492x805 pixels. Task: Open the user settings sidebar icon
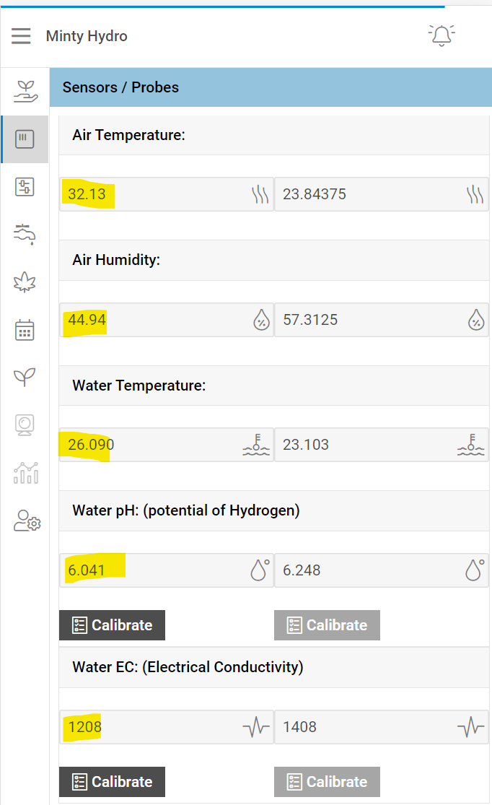(x=27, y=521)
